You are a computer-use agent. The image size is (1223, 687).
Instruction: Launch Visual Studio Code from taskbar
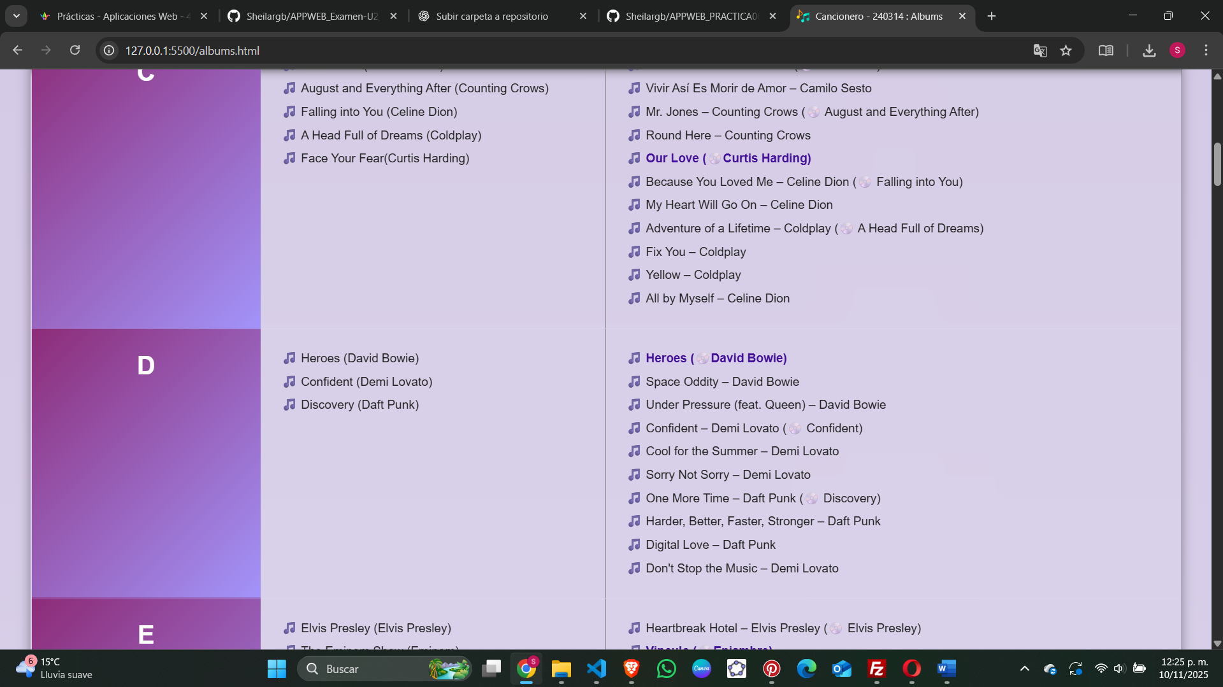(x=597, y=669)
